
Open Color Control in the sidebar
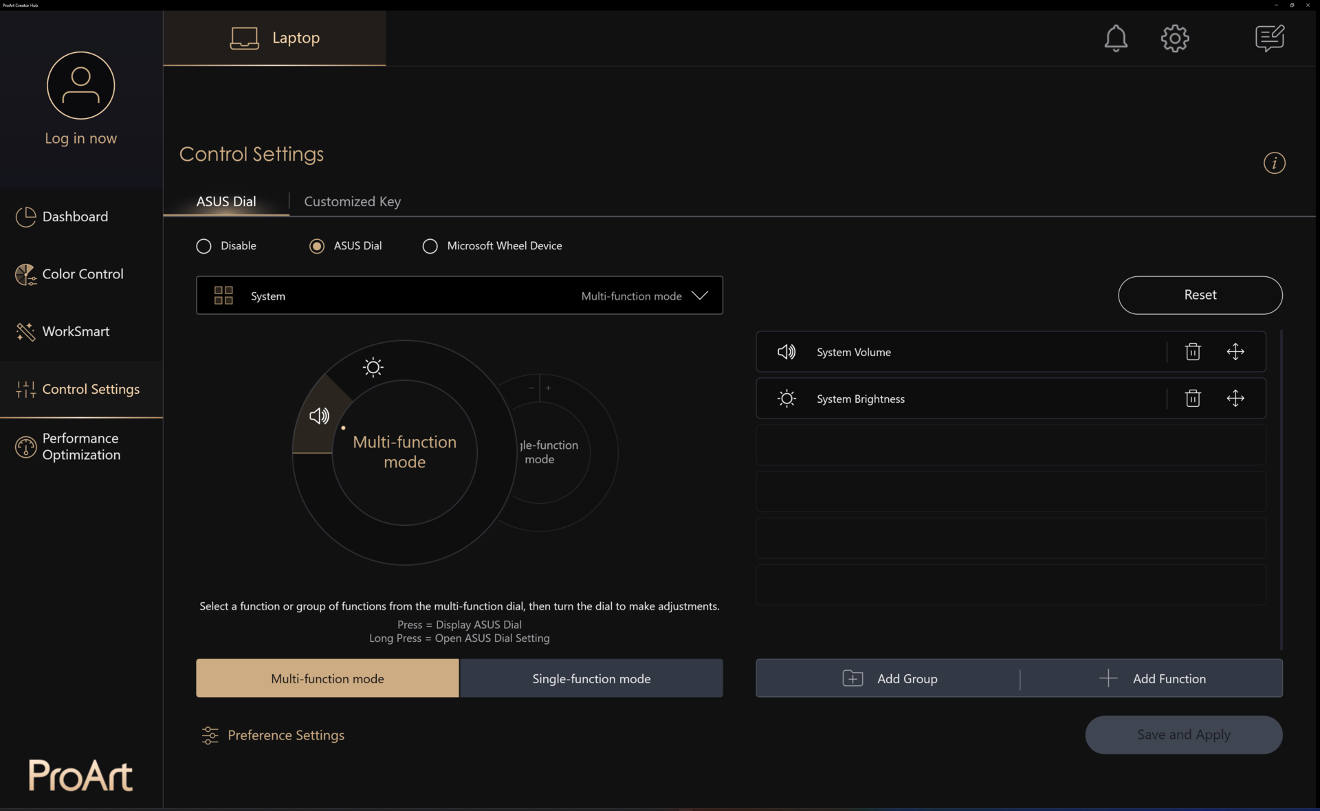point(82,274)
